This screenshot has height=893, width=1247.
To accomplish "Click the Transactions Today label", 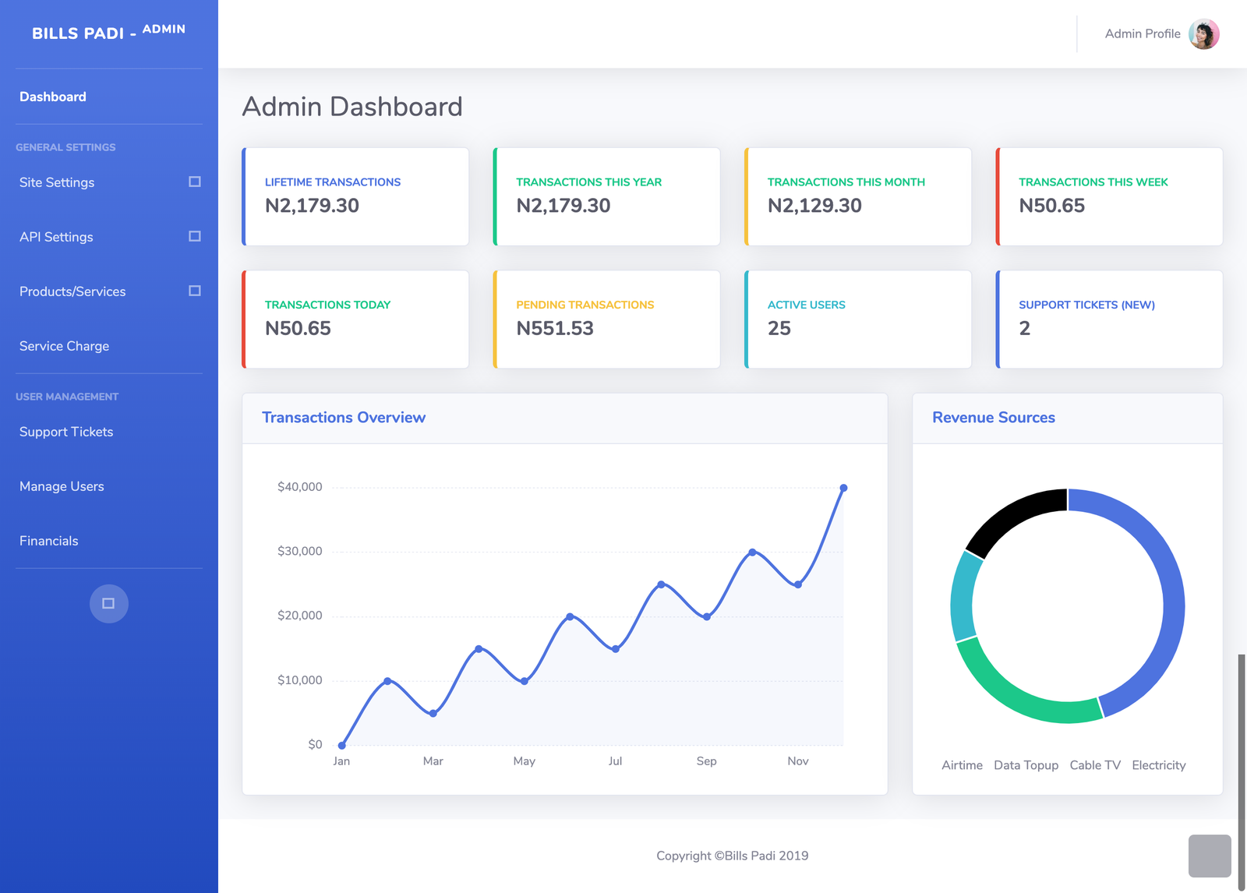I will pyautogui.click(x=327, y=305).
